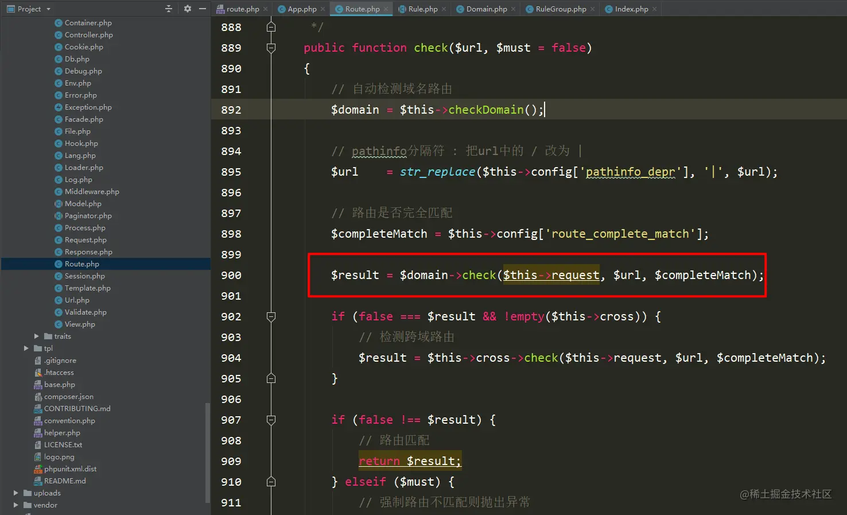Click the Session.php class icon
The width and height of the screenshot is (847, 515).
59,276
